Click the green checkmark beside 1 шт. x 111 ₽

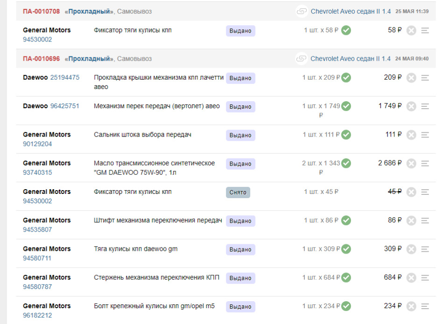click(x=346, y=135)
